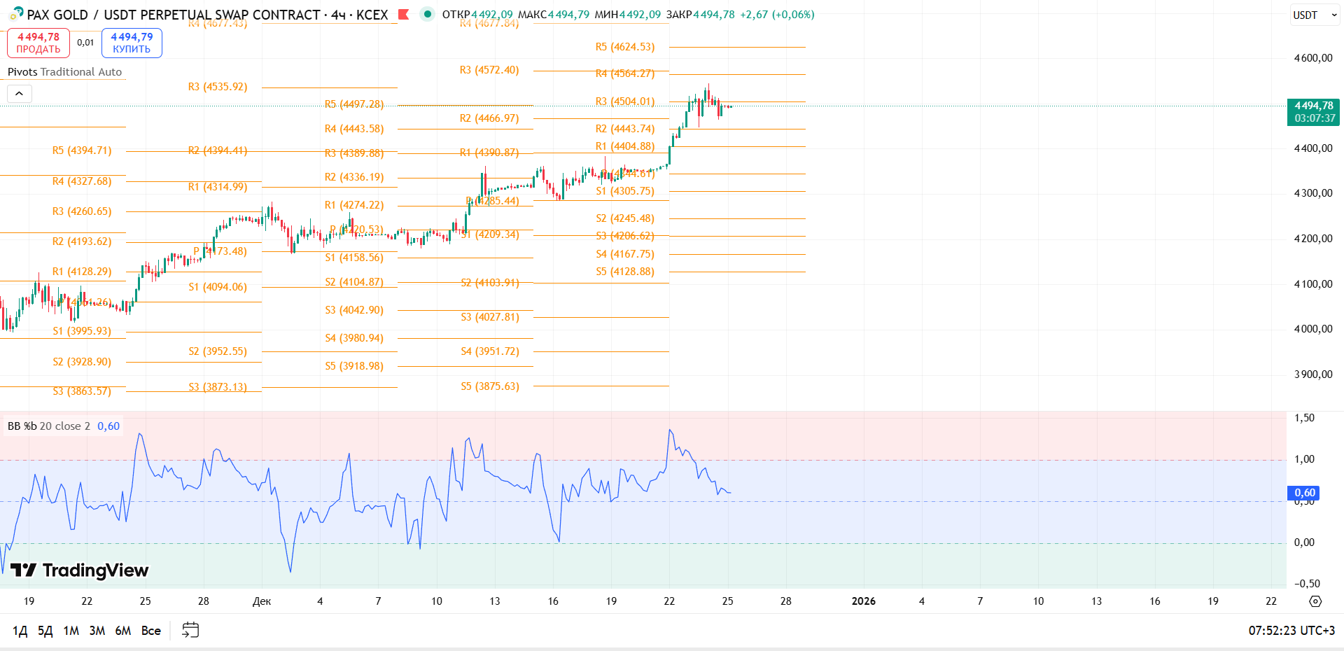Image resolution: width=1344 pixels, height=651 pixels.
Task: Click the МАКС 4494,79 high value
Action: click(553, 15)
